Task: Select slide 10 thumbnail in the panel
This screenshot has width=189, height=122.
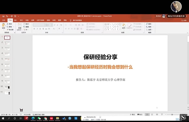Action: point(7,87)
